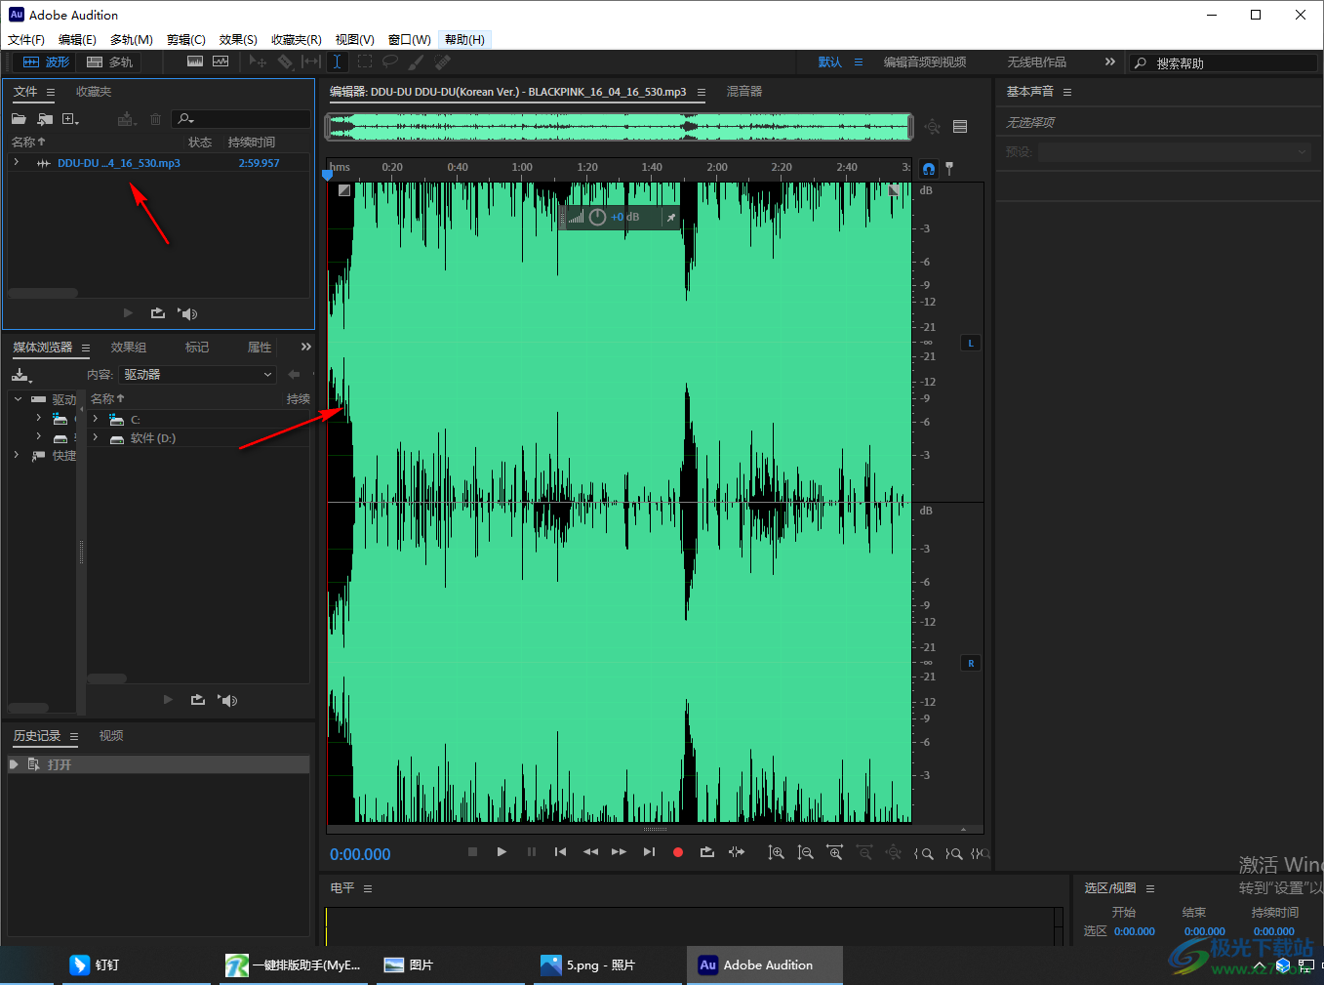
Task: Switch to the 混音器 tab
Action: pos(744,92)
